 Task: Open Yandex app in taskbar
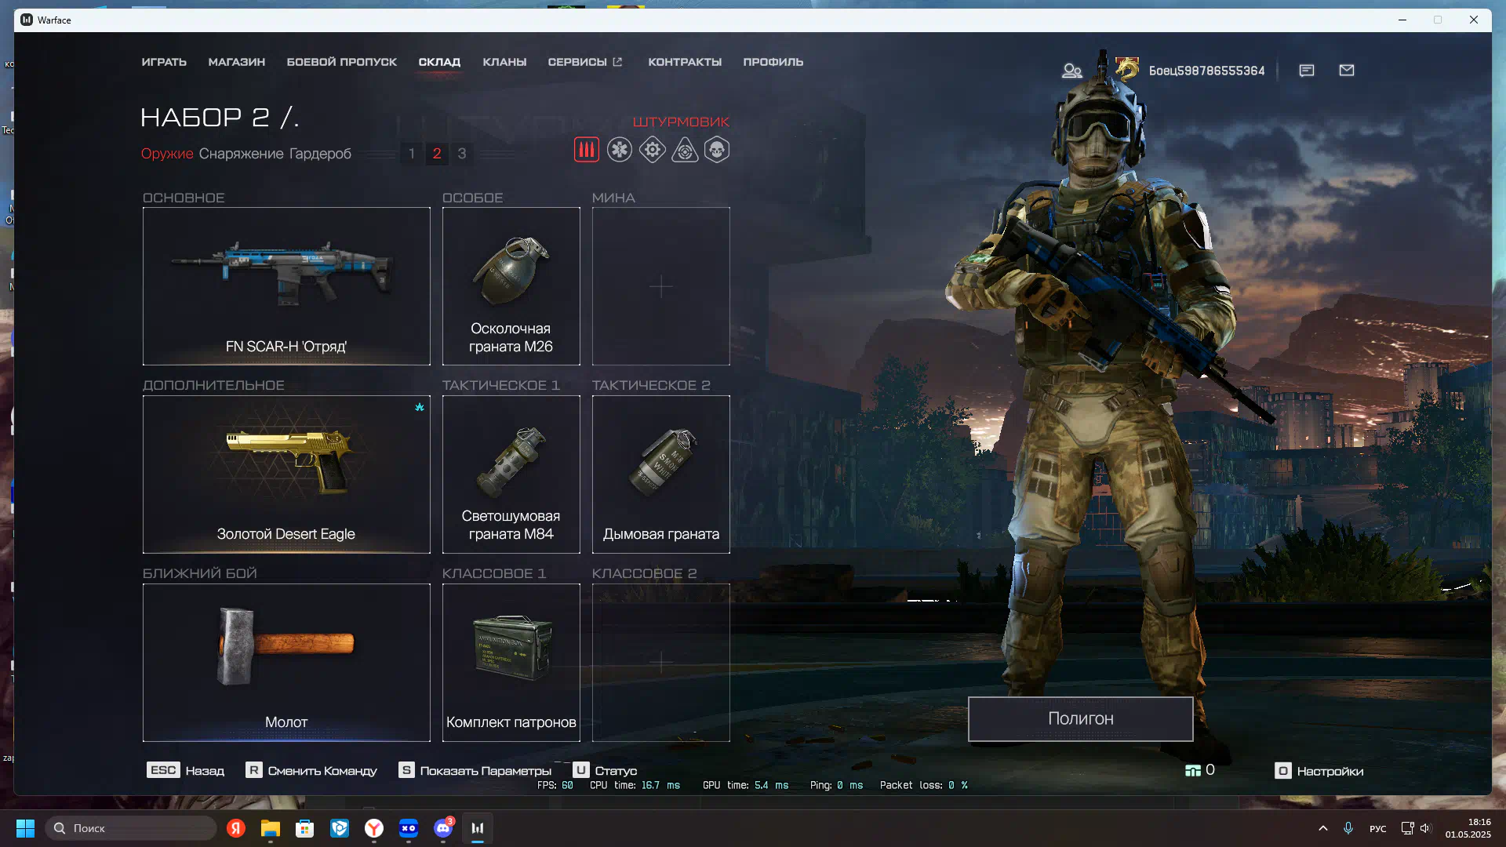pos(236,828)
